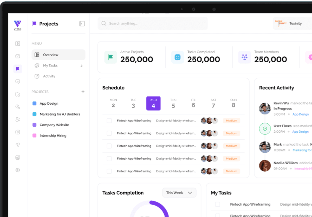
Task: Tick the last Schedule task row checkbox
Action: click(x=109, y=171)
